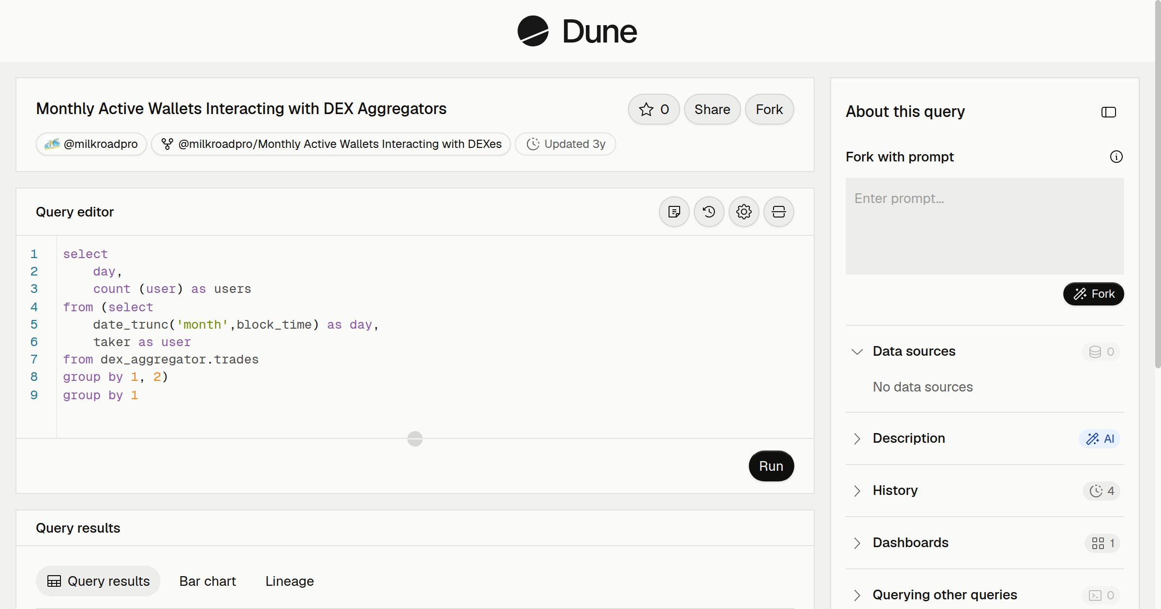
Task: Expand Querying other queries section
Action: pos(857,595)
